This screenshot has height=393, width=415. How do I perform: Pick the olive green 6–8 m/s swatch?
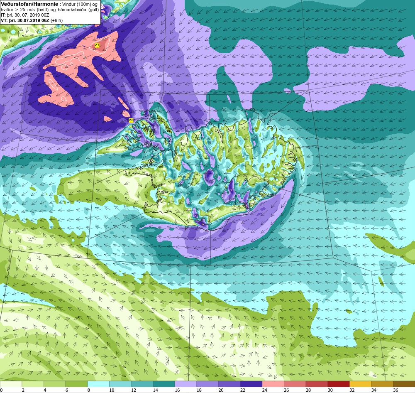(x=76, y=384)
